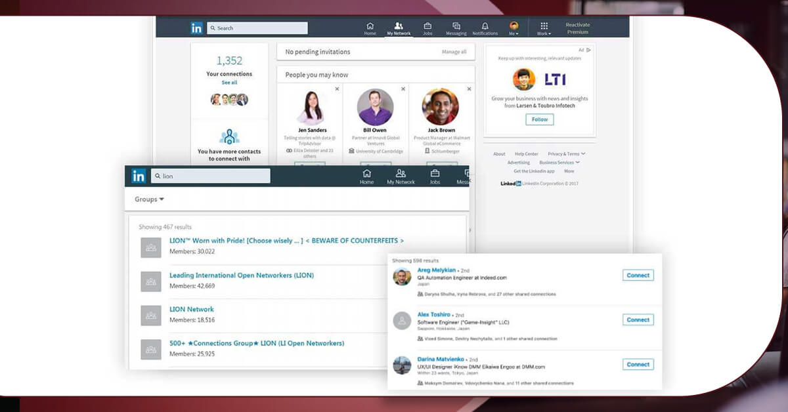Connect with Darina Matvienko
The image size is (788, 412).
638,364
